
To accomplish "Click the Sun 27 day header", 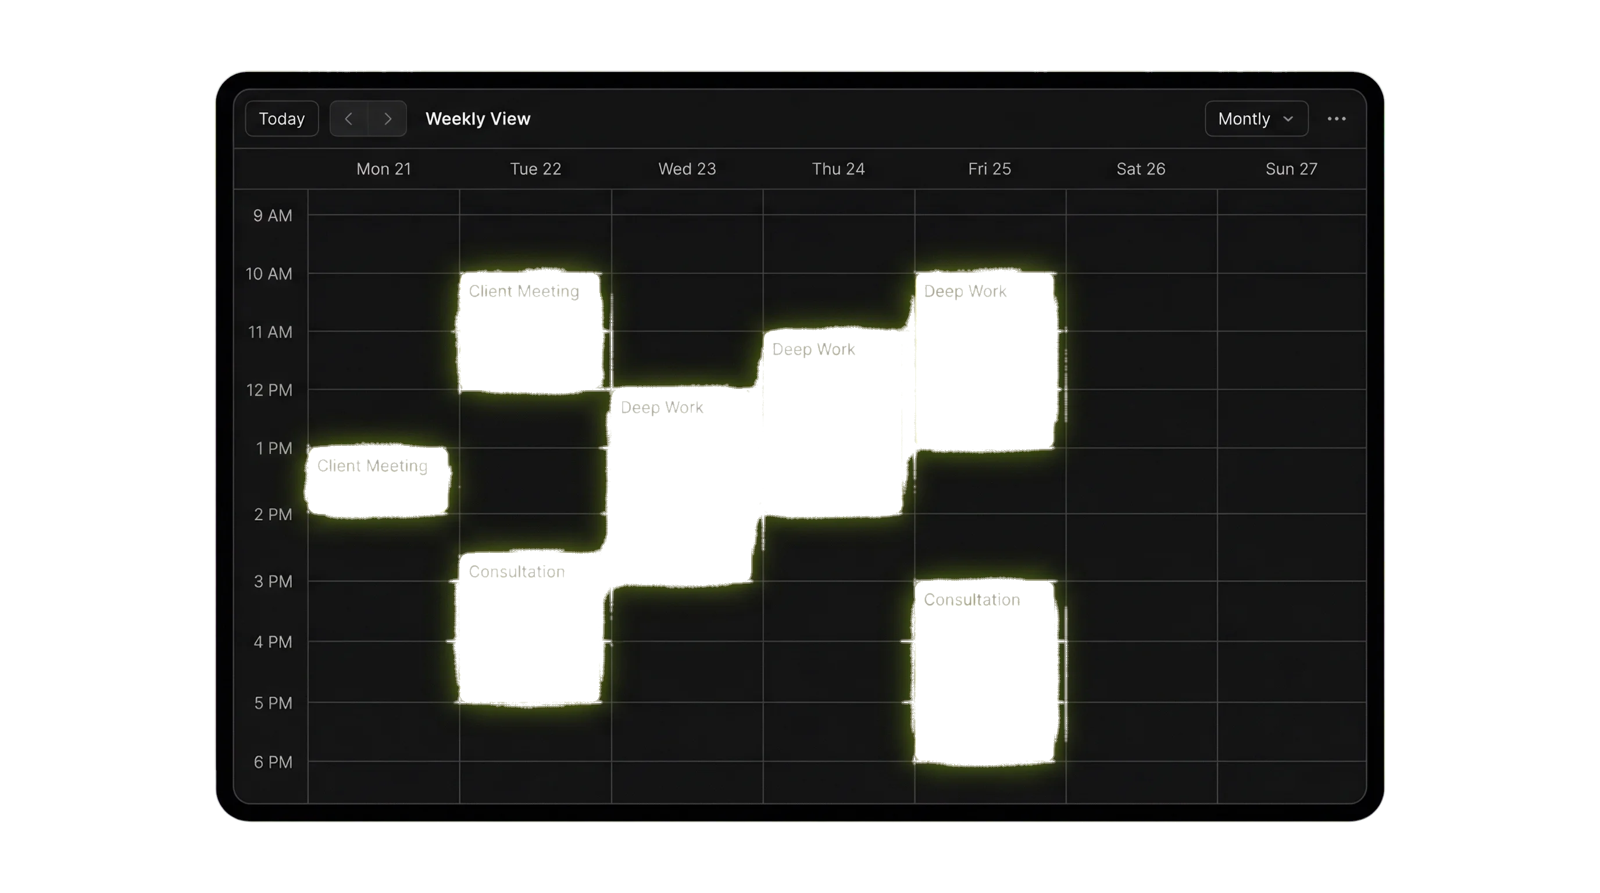I will pos(1291,168).
